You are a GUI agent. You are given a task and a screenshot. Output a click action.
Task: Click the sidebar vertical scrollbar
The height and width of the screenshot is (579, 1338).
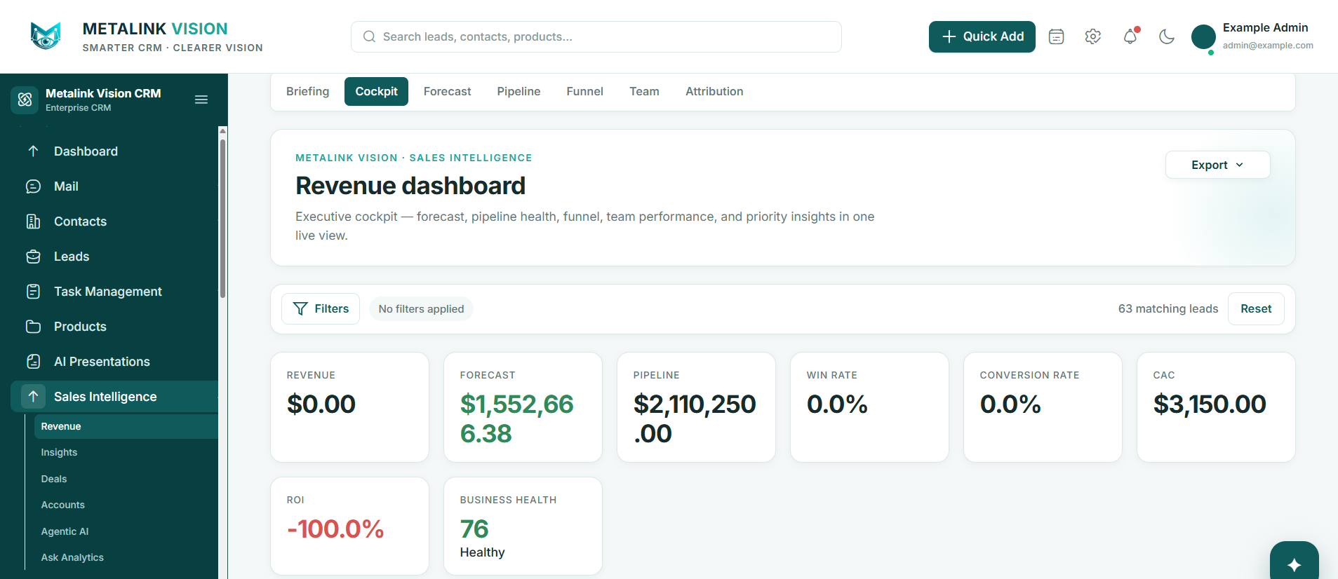[222, 217]
